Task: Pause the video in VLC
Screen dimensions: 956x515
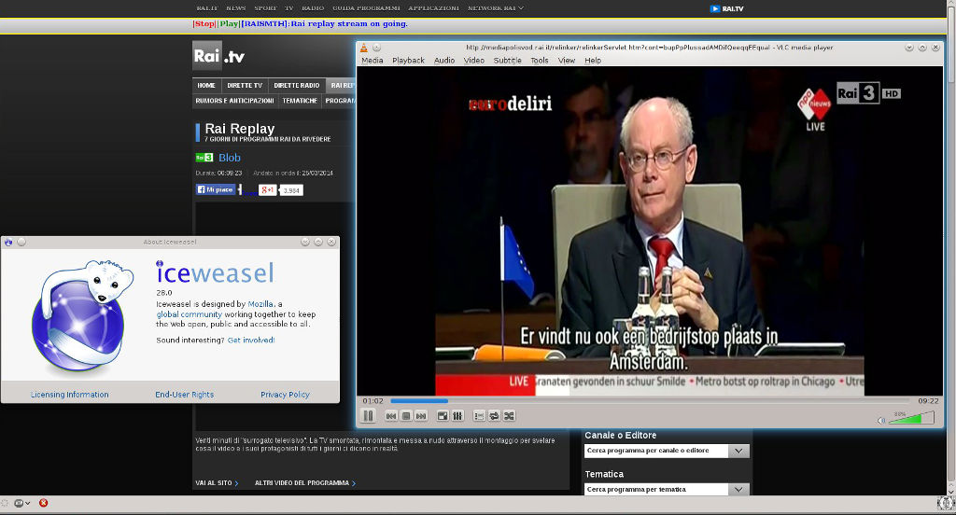Action: tap(368, 416)
